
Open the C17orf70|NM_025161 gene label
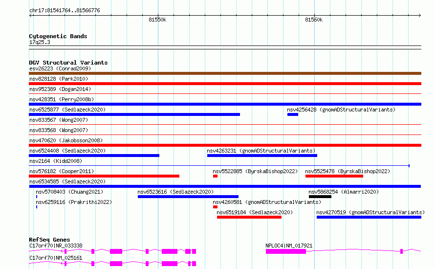pyautogui.click(x=56, y=258)
